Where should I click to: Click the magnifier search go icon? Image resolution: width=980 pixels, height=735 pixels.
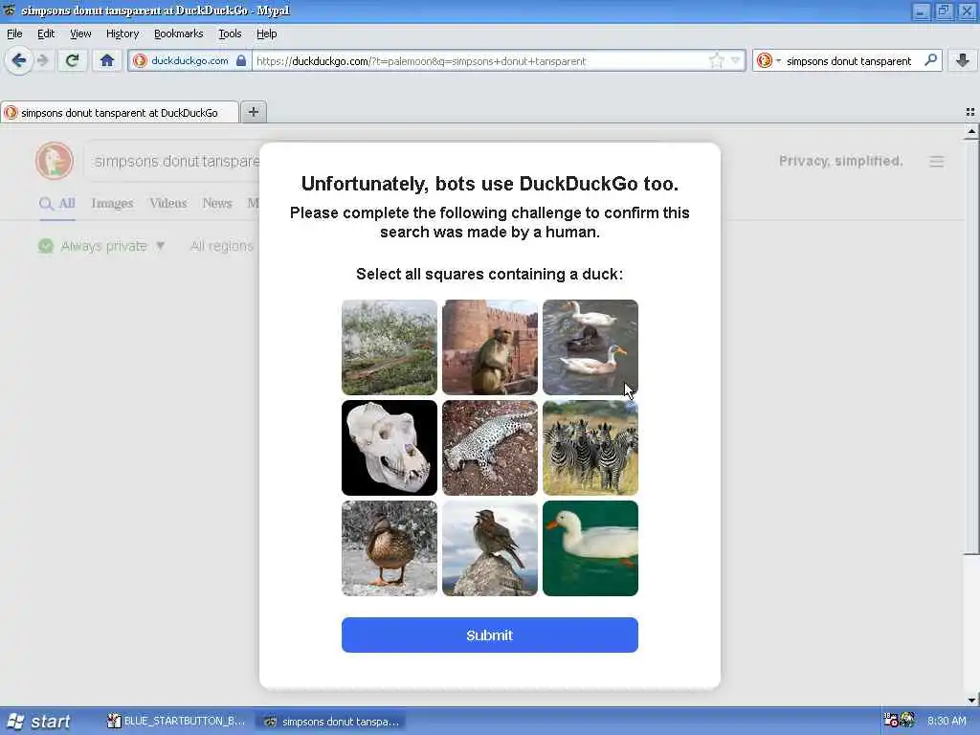930,60
